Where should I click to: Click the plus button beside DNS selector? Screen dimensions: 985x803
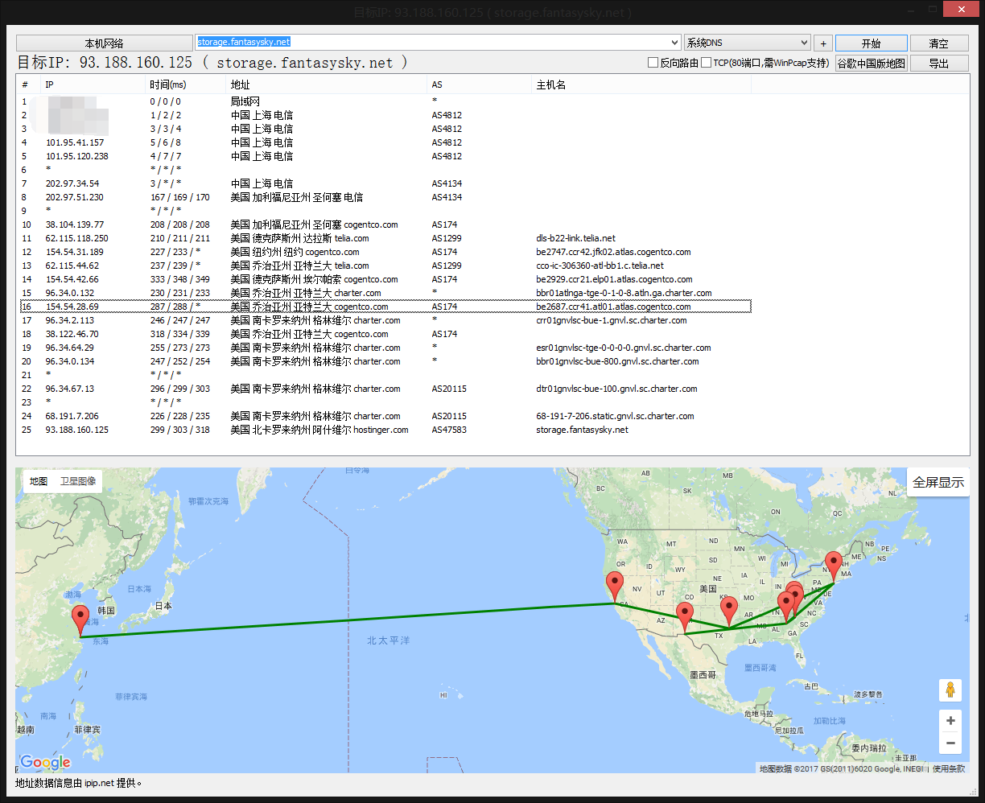click(x=822, y=43)
